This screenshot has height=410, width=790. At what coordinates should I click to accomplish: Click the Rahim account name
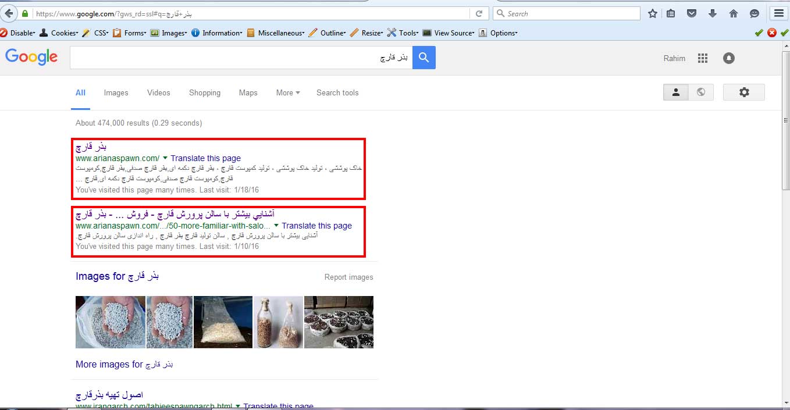pyautogui.click(x=674, y=58)
